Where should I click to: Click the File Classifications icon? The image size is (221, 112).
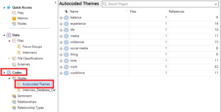(x=14, y=58)
